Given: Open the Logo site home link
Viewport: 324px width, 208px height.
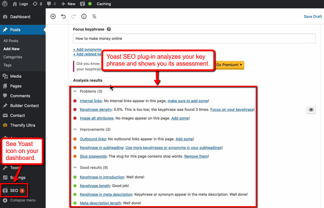Looking at the screenshot, I should pos(20,4).
